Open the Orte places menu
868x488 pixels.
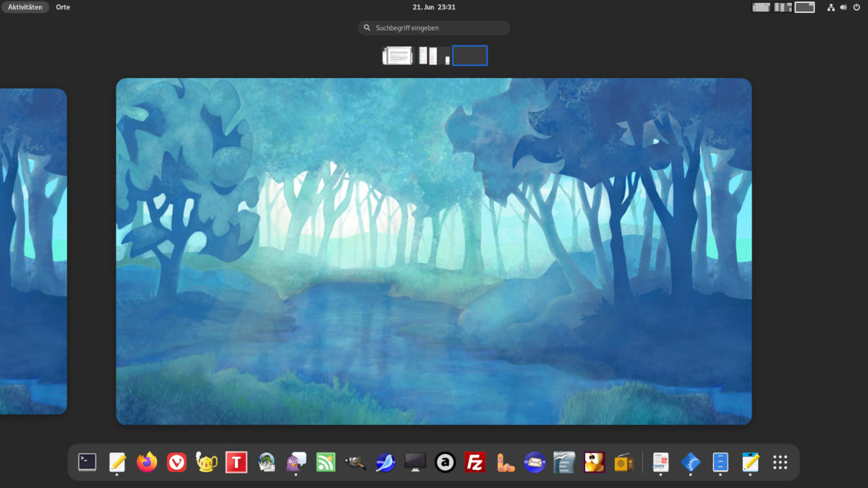(63, 7)
